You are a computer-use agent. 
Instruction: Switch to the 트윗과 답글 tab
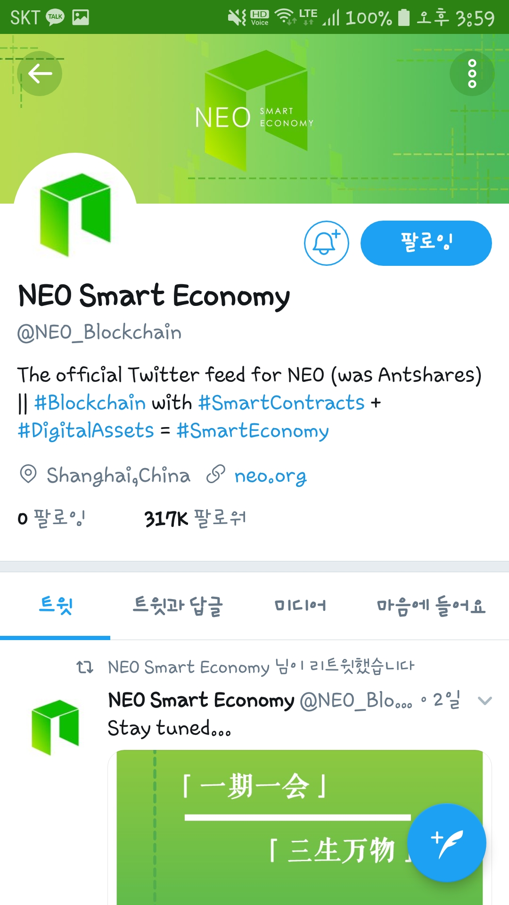coord(178,606)
